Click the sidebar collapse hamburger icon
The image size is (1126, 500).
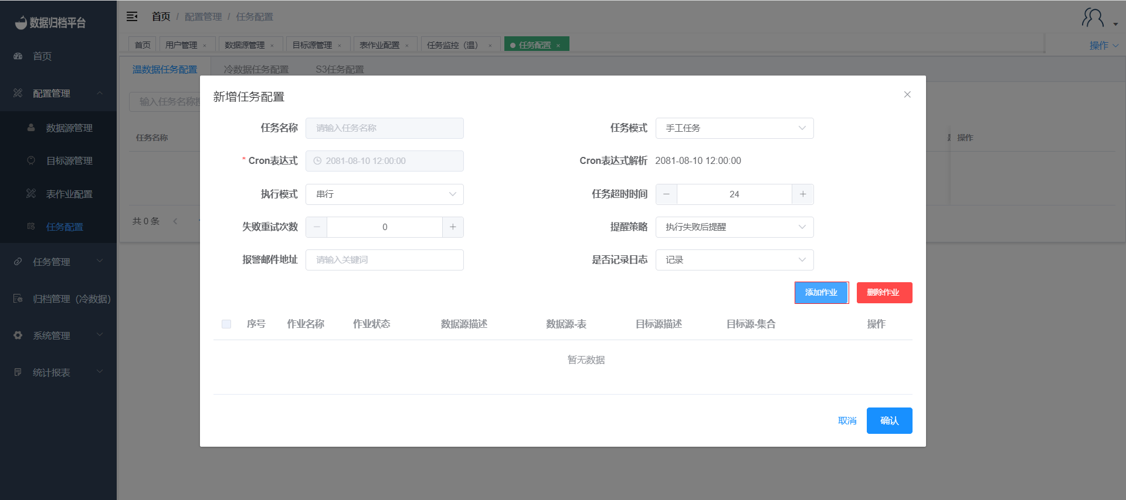(132, 16)
